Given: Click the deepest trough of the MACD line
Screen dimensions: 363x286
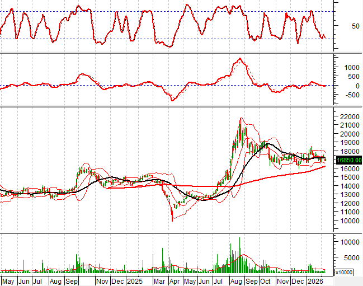Looking at the screenshot, I should point(172,100).
